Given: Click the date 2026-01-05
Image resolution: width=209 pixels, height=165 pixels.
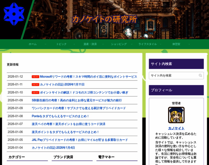Looking at the screenshot, I should [15, 140].
